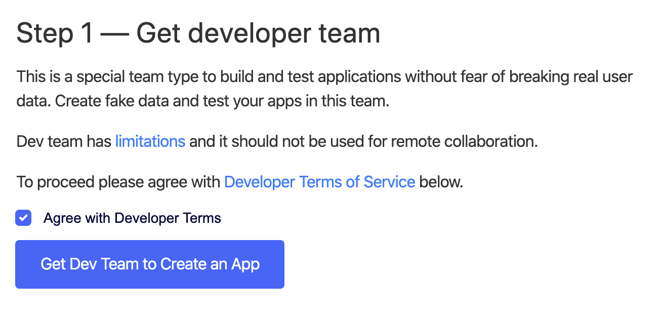This screenshot has width=661, height=313.
Task: Click the words "Terms of Service" in the blue link
Action: pyautogui.click(x=363, y=182)
